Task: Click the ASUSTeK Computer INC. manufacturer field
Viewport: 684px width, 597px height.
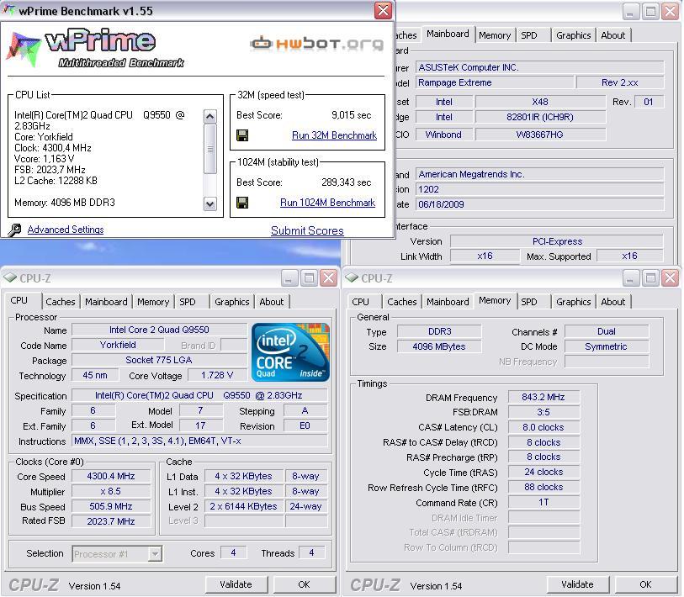Action: [539, 67]
